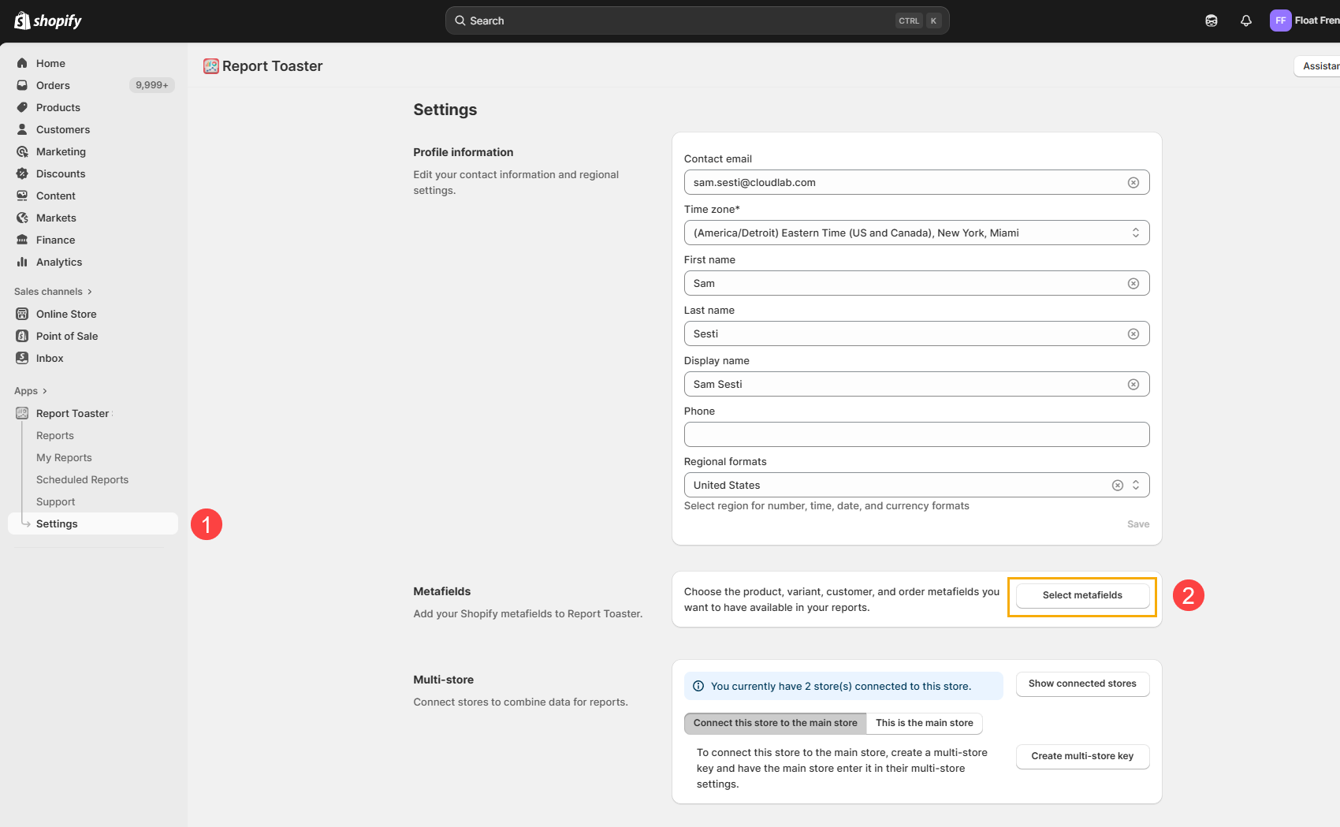The image size is (1340, 827).
Task: Clear the Contact email field
Action: [x=1133, y=183]
